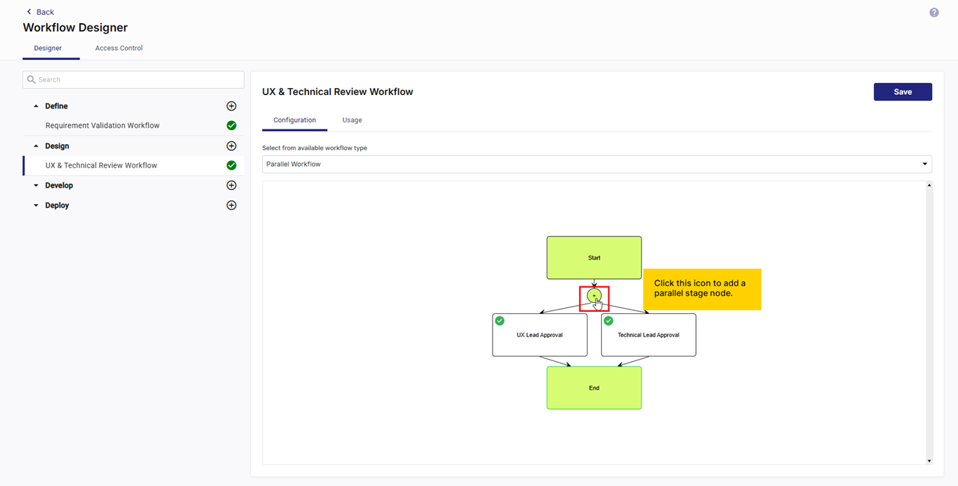This screenshot has width=958, height=486.
Task: Click check icon on Technical Lead Approval node
Action: point(608,321)
